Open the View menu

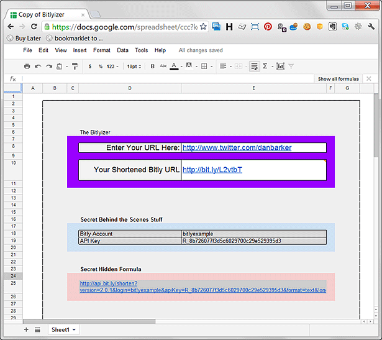[61, 50]
